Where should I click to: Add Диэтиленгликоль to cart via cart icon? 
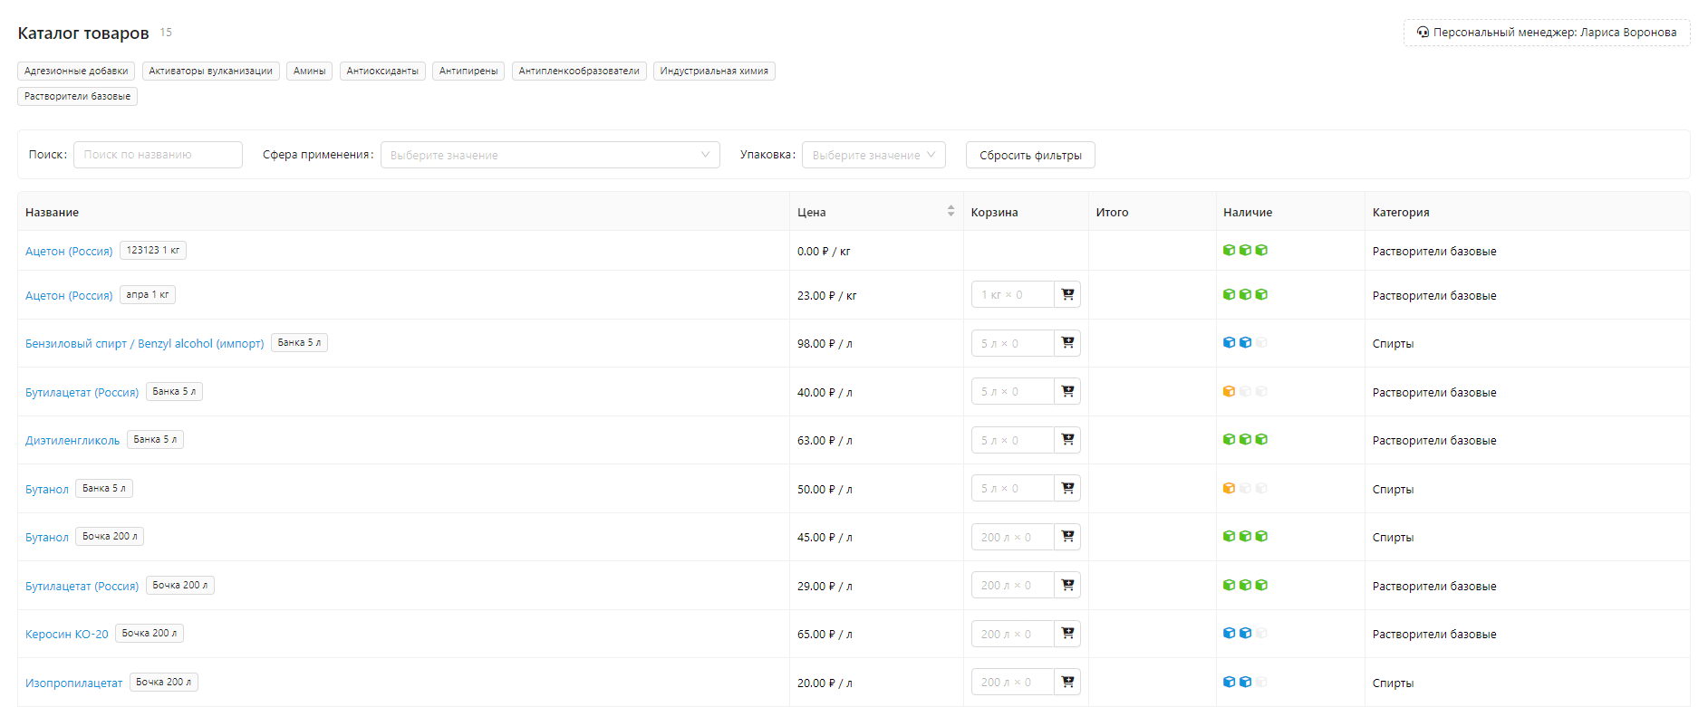click(x=1067, y=440)
